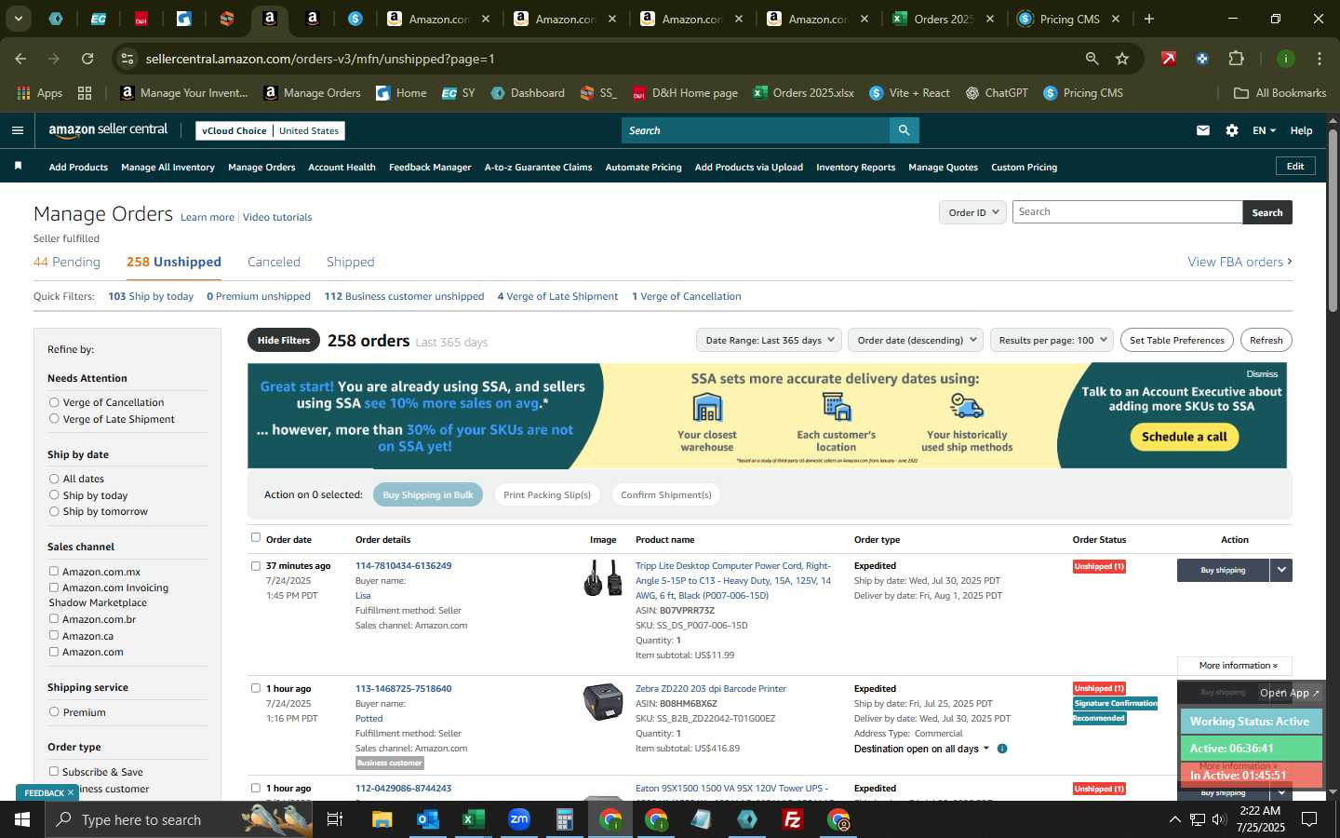Open Account Health menu item
The image size is (1340, 838).
[x=342, y=167]
